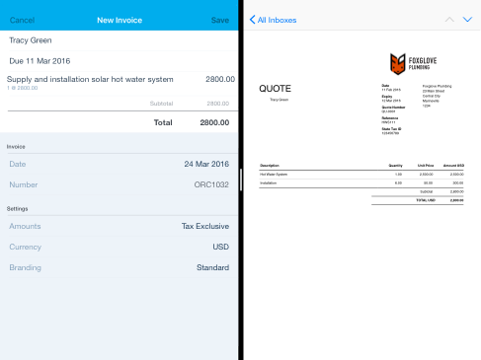The width and height of the screenshot is (481, 360).
Task: Change Branding setting Standard
Action: 120,267
